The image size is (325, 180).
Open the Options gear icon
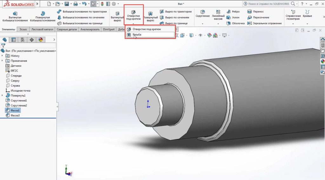click(114, 4)
